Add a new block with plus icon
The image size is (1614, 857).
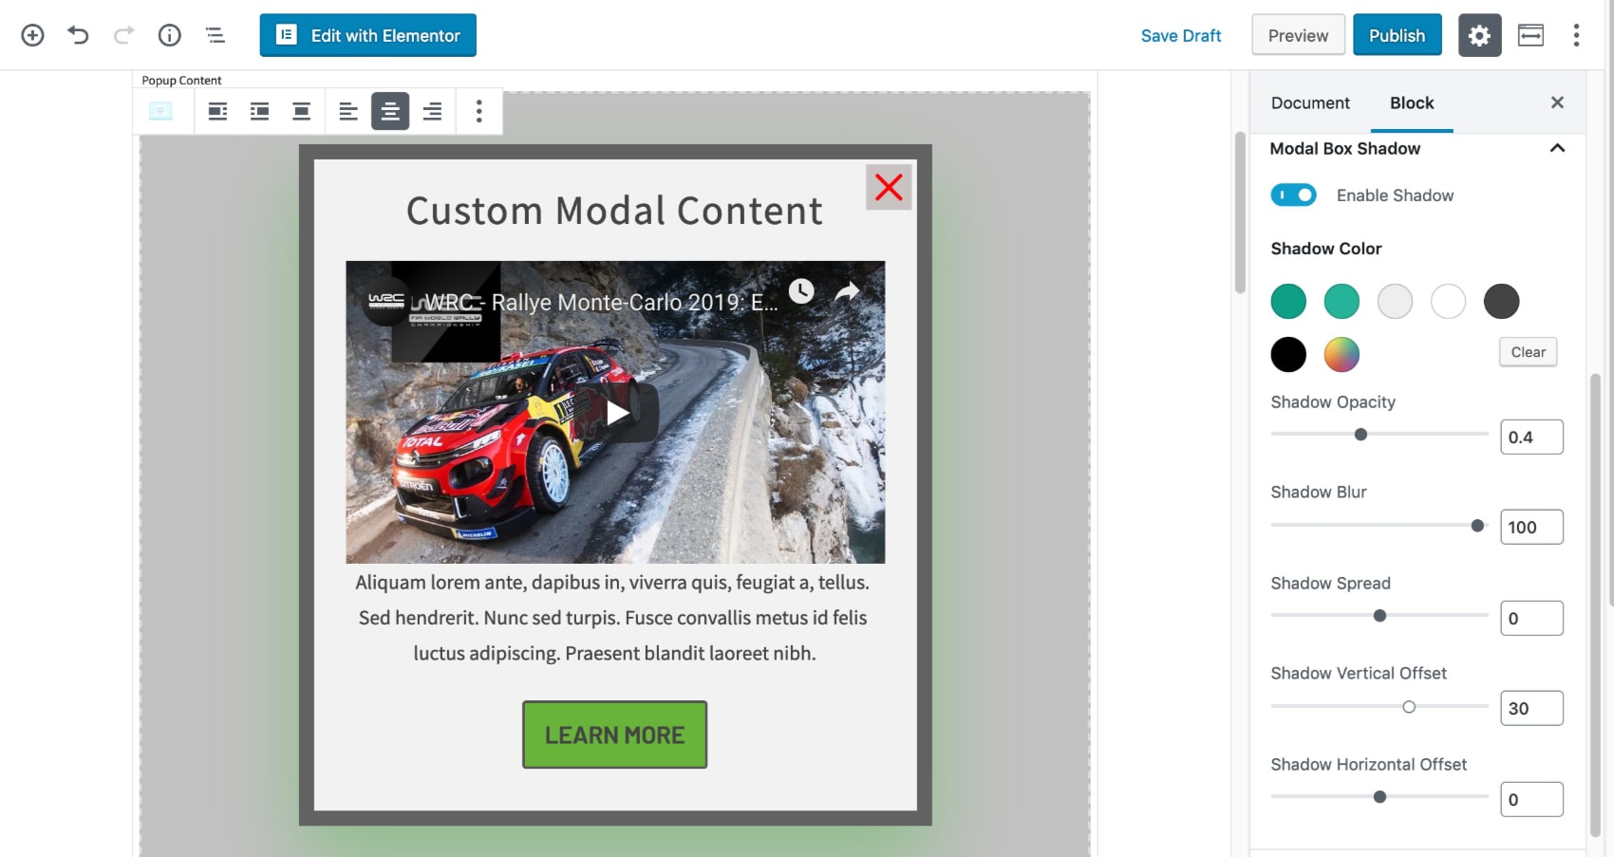(32, 35)
